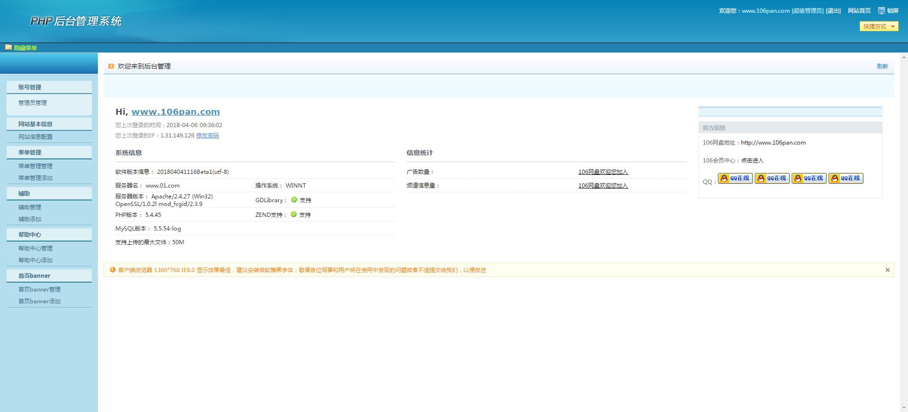This screenshot has width=908, height=412.
Task: Click the GDLibrary green check icon
Action: point(294,200)
